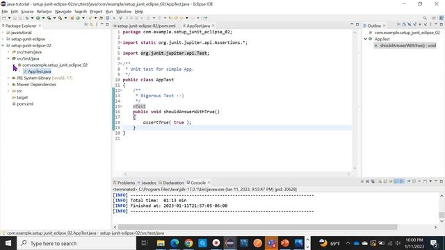
Task: Open the Project menu
Action: (x=96, y=12)
